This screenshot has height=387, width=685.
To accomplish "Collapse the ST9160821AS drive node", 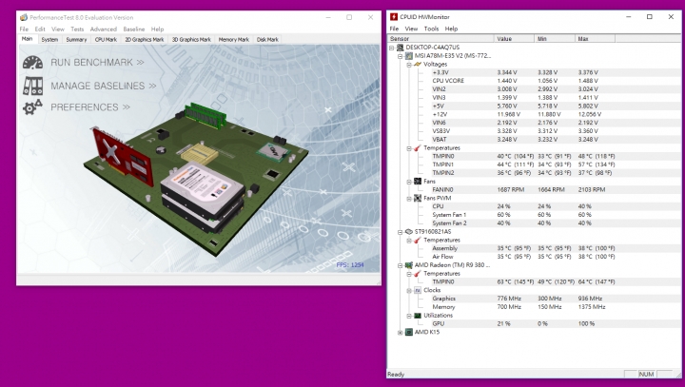I will click(x=401, y=232).
